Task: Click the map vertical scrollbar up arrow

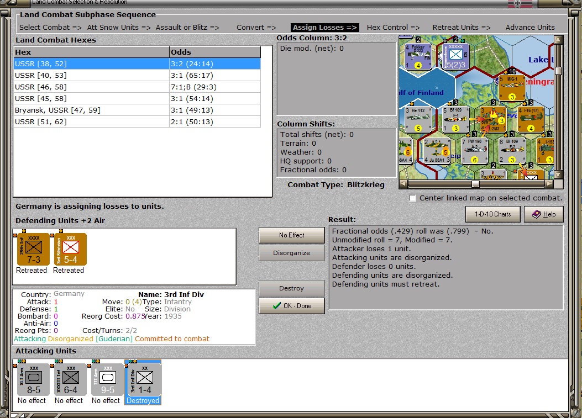Action: coord(558,39)
